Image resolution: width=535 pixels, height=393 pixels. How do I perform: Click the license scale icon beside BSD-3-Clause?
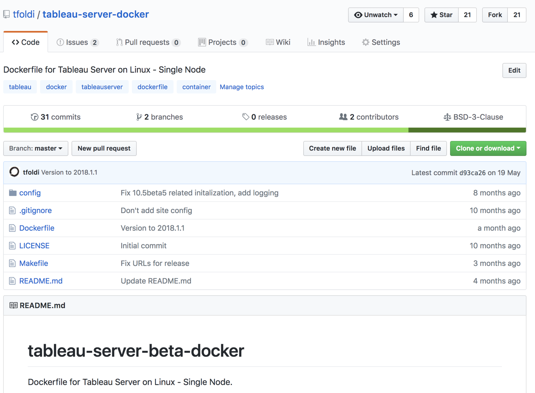point(447,117)
